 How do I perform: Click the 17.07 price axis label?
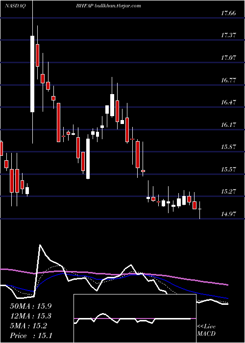(228, 58)
